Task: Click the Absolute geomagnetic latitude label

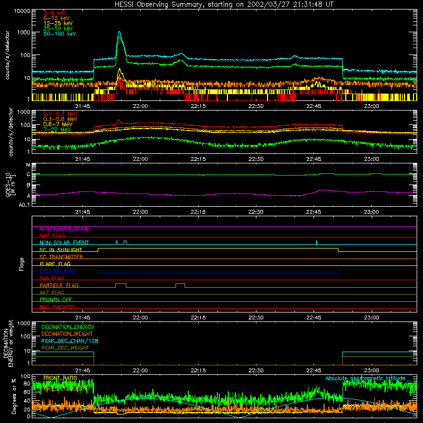Action: click(365, 379)
